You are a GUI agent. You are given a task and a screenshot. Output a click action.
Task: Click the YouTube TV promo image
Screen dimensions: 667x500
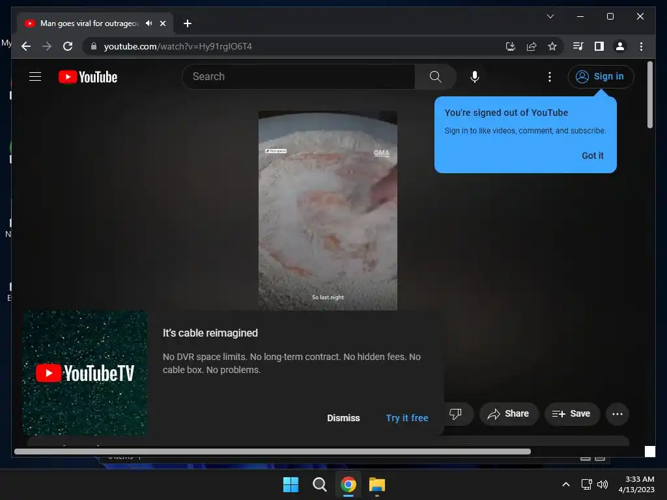[85, 373]
